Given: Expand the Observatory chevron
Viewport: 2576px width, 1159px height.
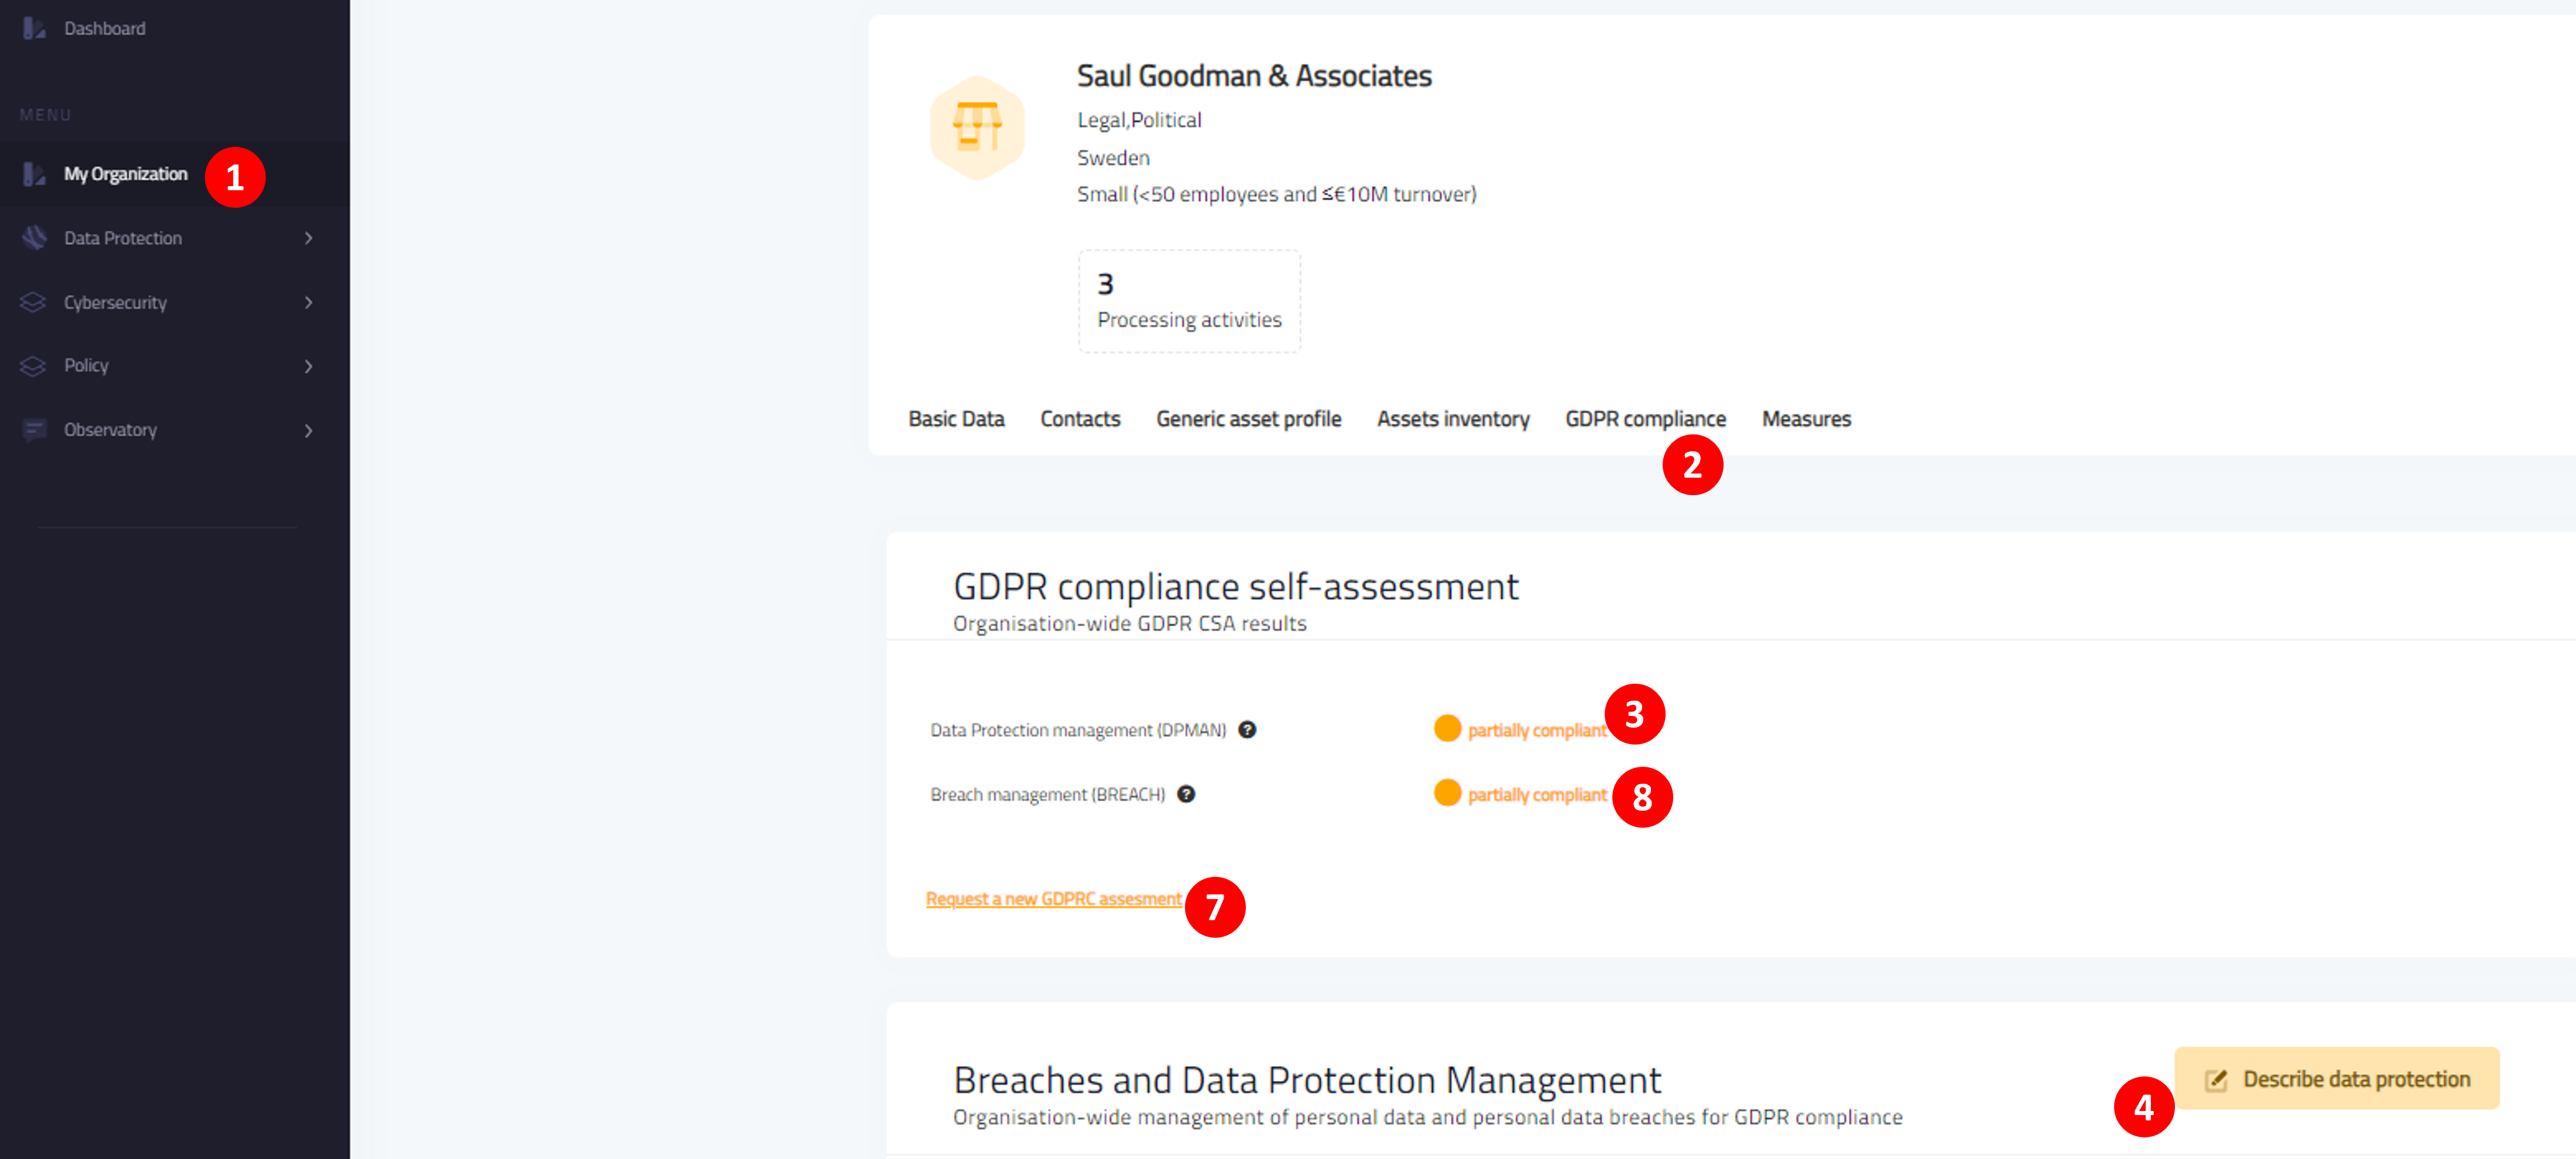Looking at the screenshot, I should click(308, 430).
